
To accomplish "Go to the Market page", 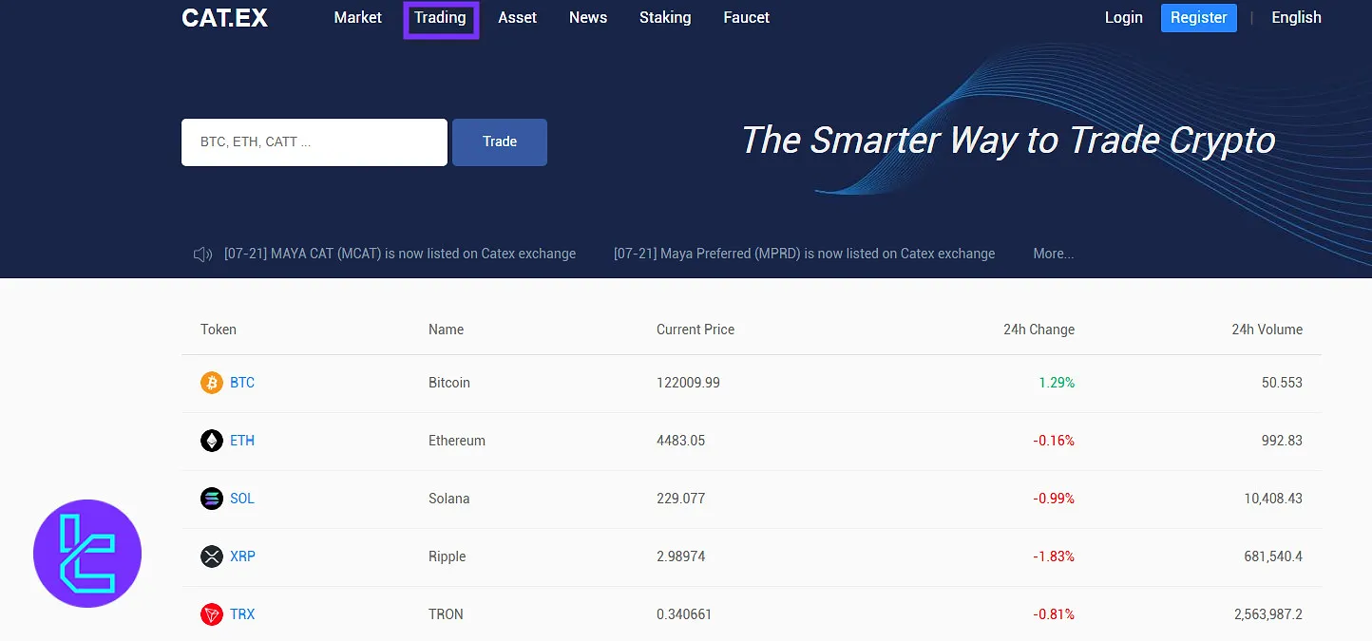I will [x=357, y=17].
